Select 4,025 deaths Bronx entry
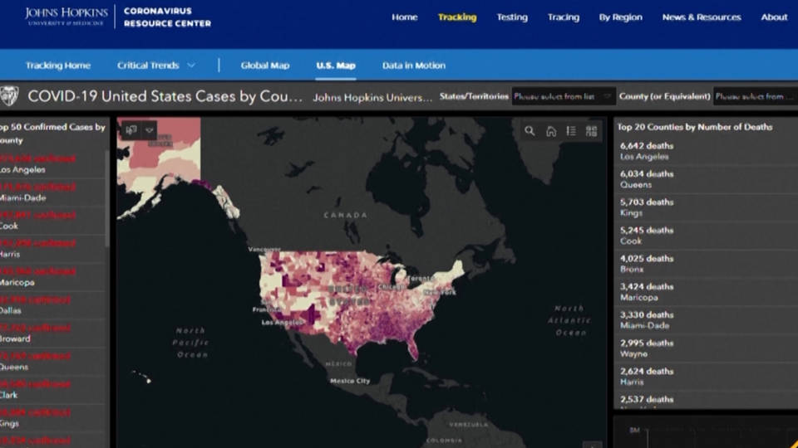798x448 pixels. [706, 264]
